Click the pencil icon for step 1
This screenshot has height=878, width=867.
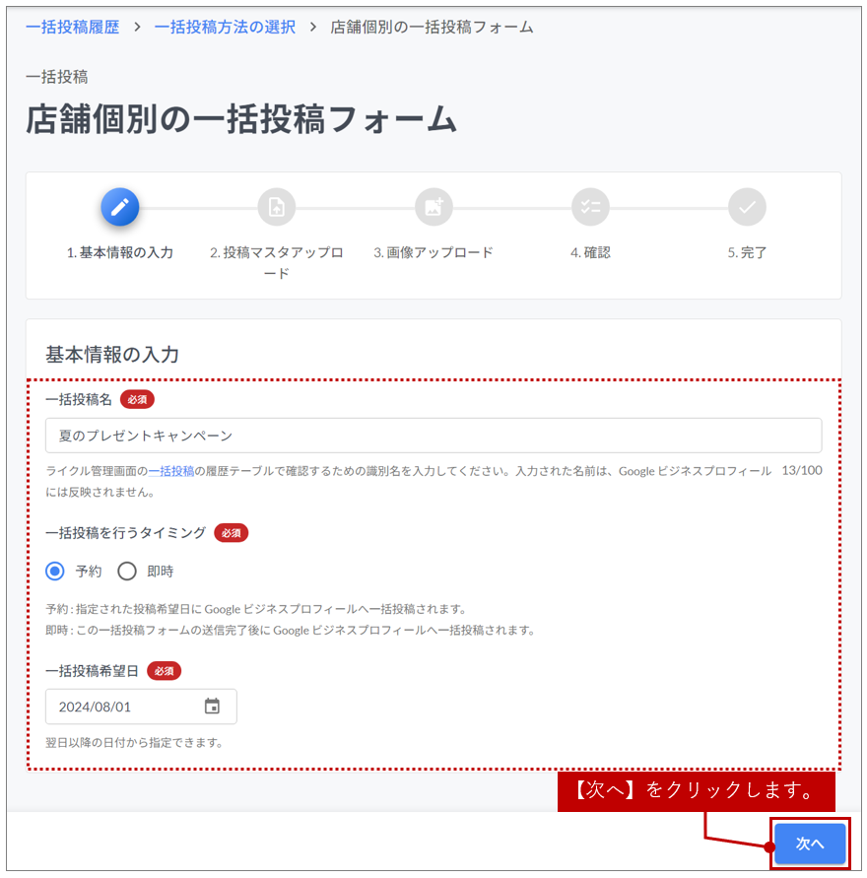click(119, 207)
